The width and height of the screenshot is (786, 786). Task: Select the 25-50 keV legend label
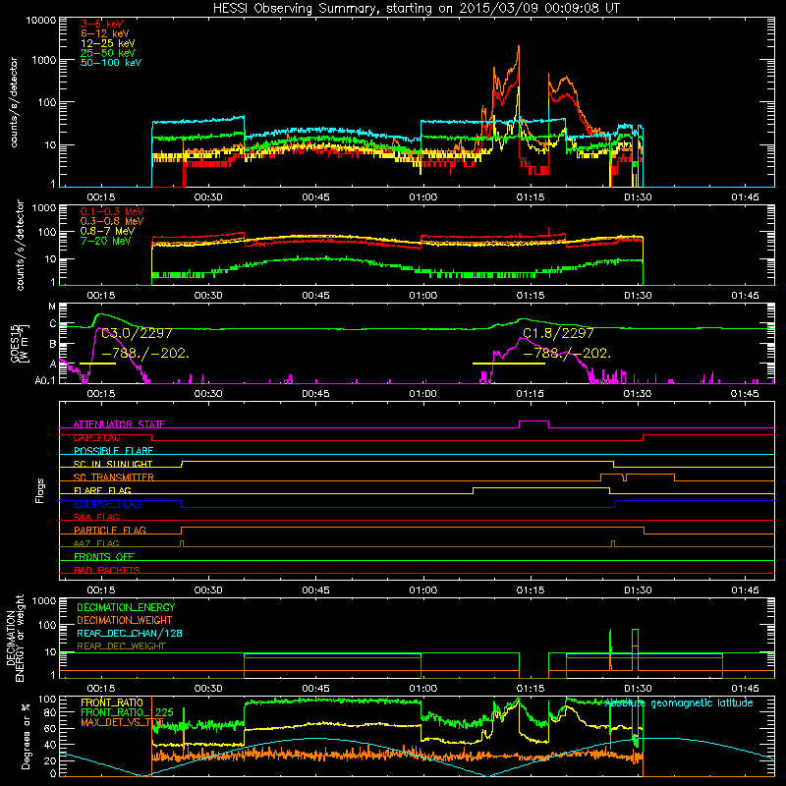click(108, 53)
